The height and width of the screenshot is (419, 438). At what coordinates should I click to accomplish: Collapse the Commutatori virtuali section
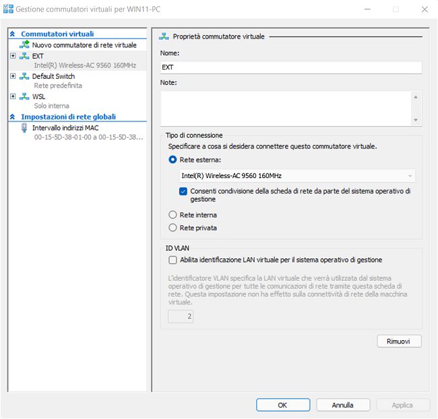[12, 34]
